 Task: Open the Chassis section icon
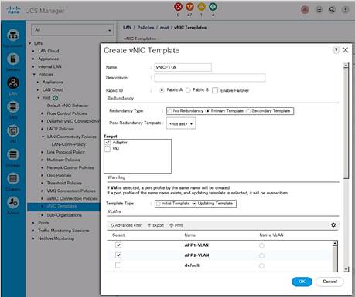[x=13, y=178]
